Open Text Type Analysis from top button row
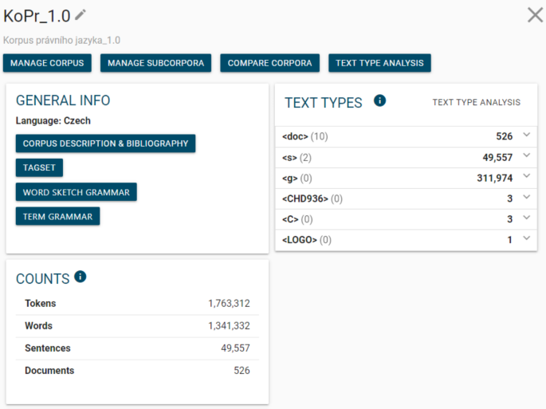This screenshot has height=409, width=546. pyautogui.click(x=379, y=63)
